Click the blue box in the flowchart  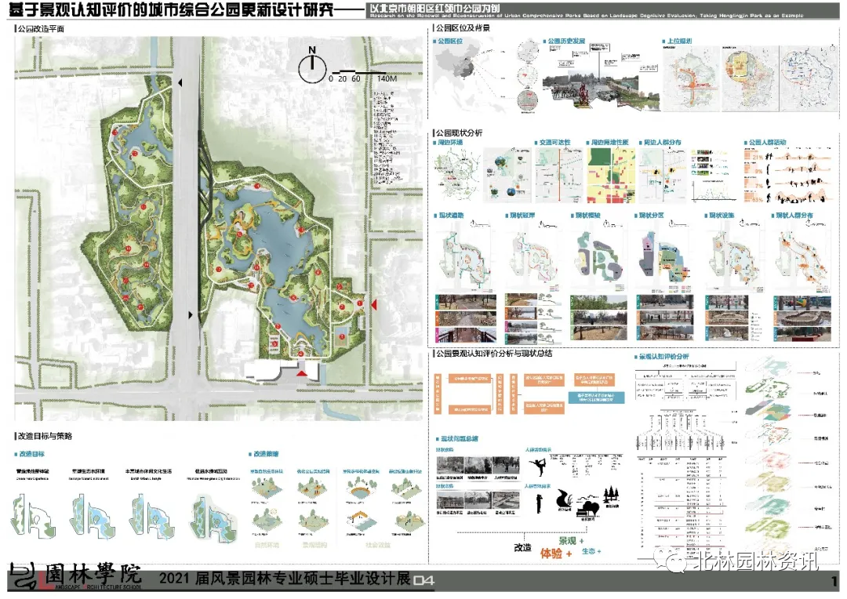pos(597,398)
